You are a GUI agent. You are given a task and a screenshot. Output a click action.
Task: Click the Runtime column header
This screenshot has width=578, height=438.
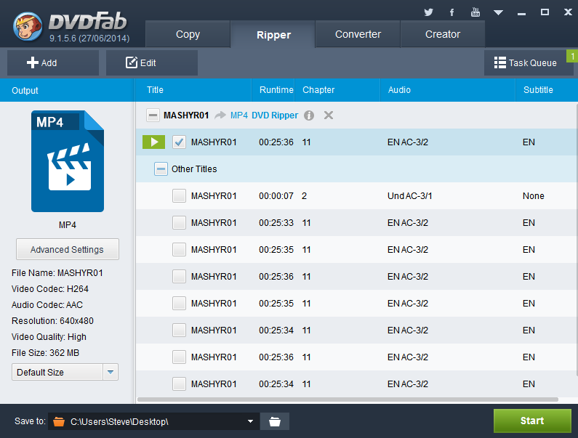(273, 90)
